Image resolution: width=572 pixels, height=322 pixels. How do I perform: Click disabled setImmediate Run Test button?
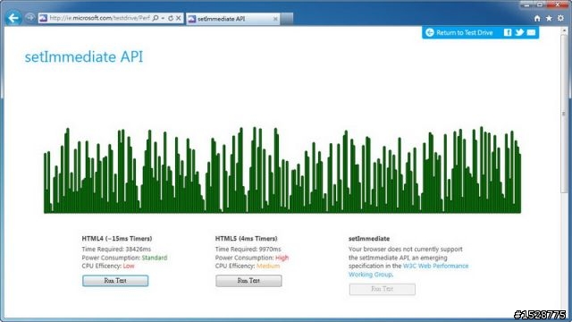(382, 289)
